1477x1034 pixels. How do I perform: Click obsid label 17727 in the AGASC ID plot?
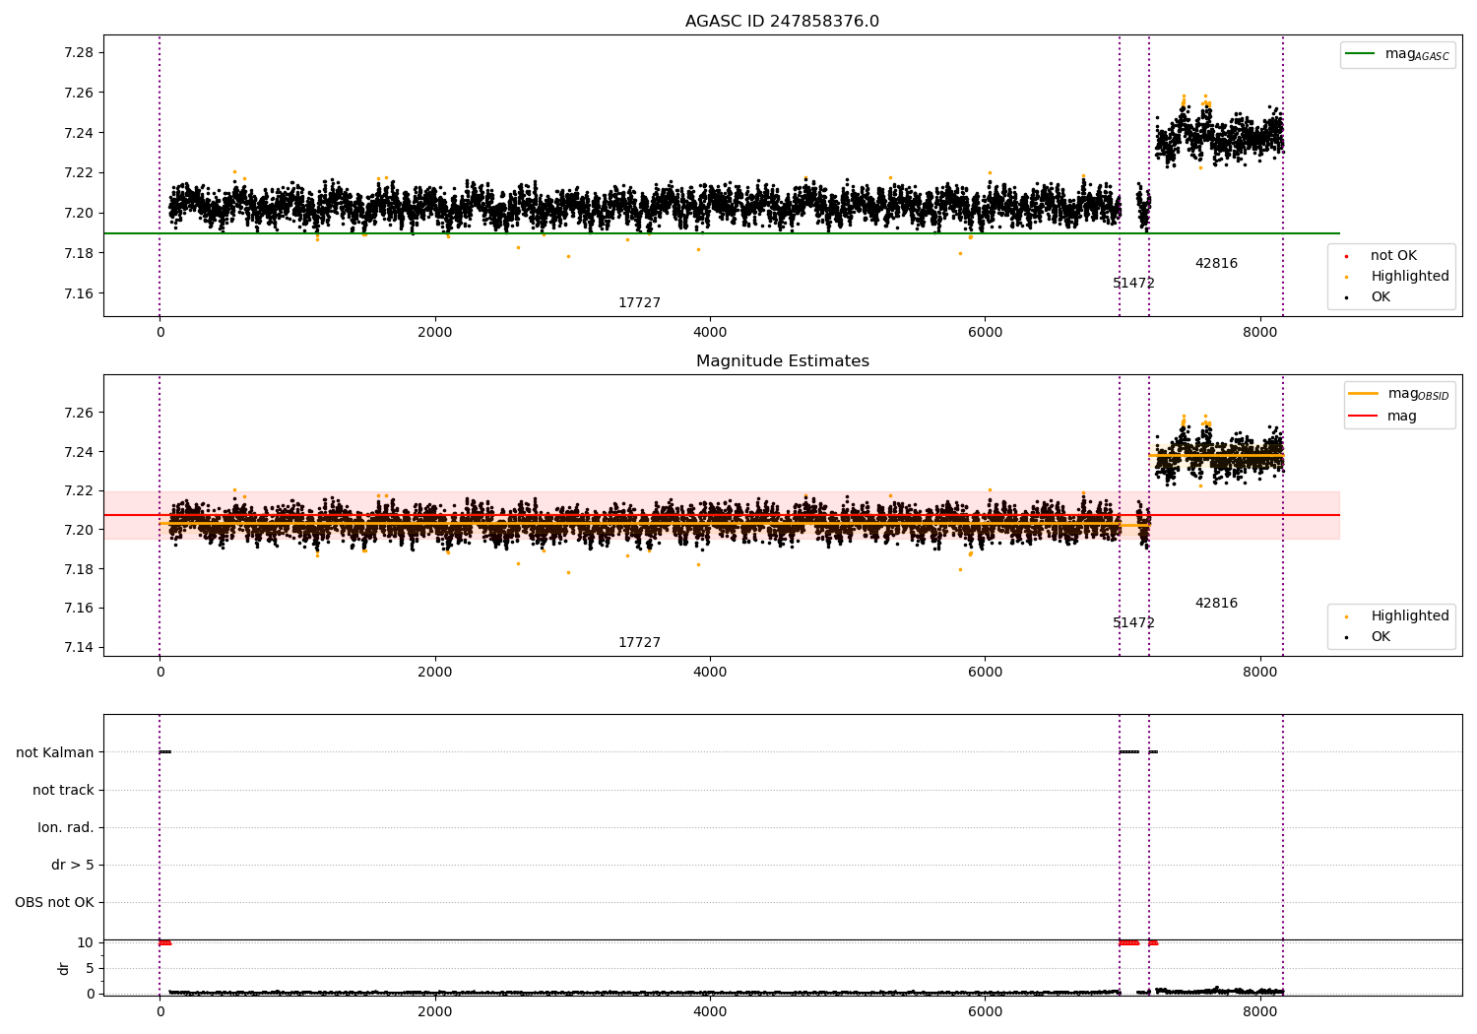(639, 303)
